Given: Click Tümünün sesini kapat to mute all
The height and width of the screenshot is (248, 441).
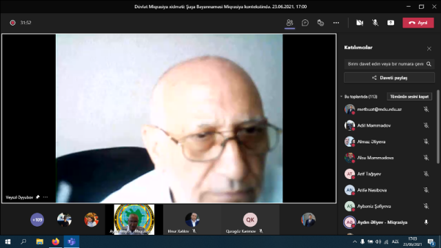Looking at the screenshot, I should coord(409,96).
